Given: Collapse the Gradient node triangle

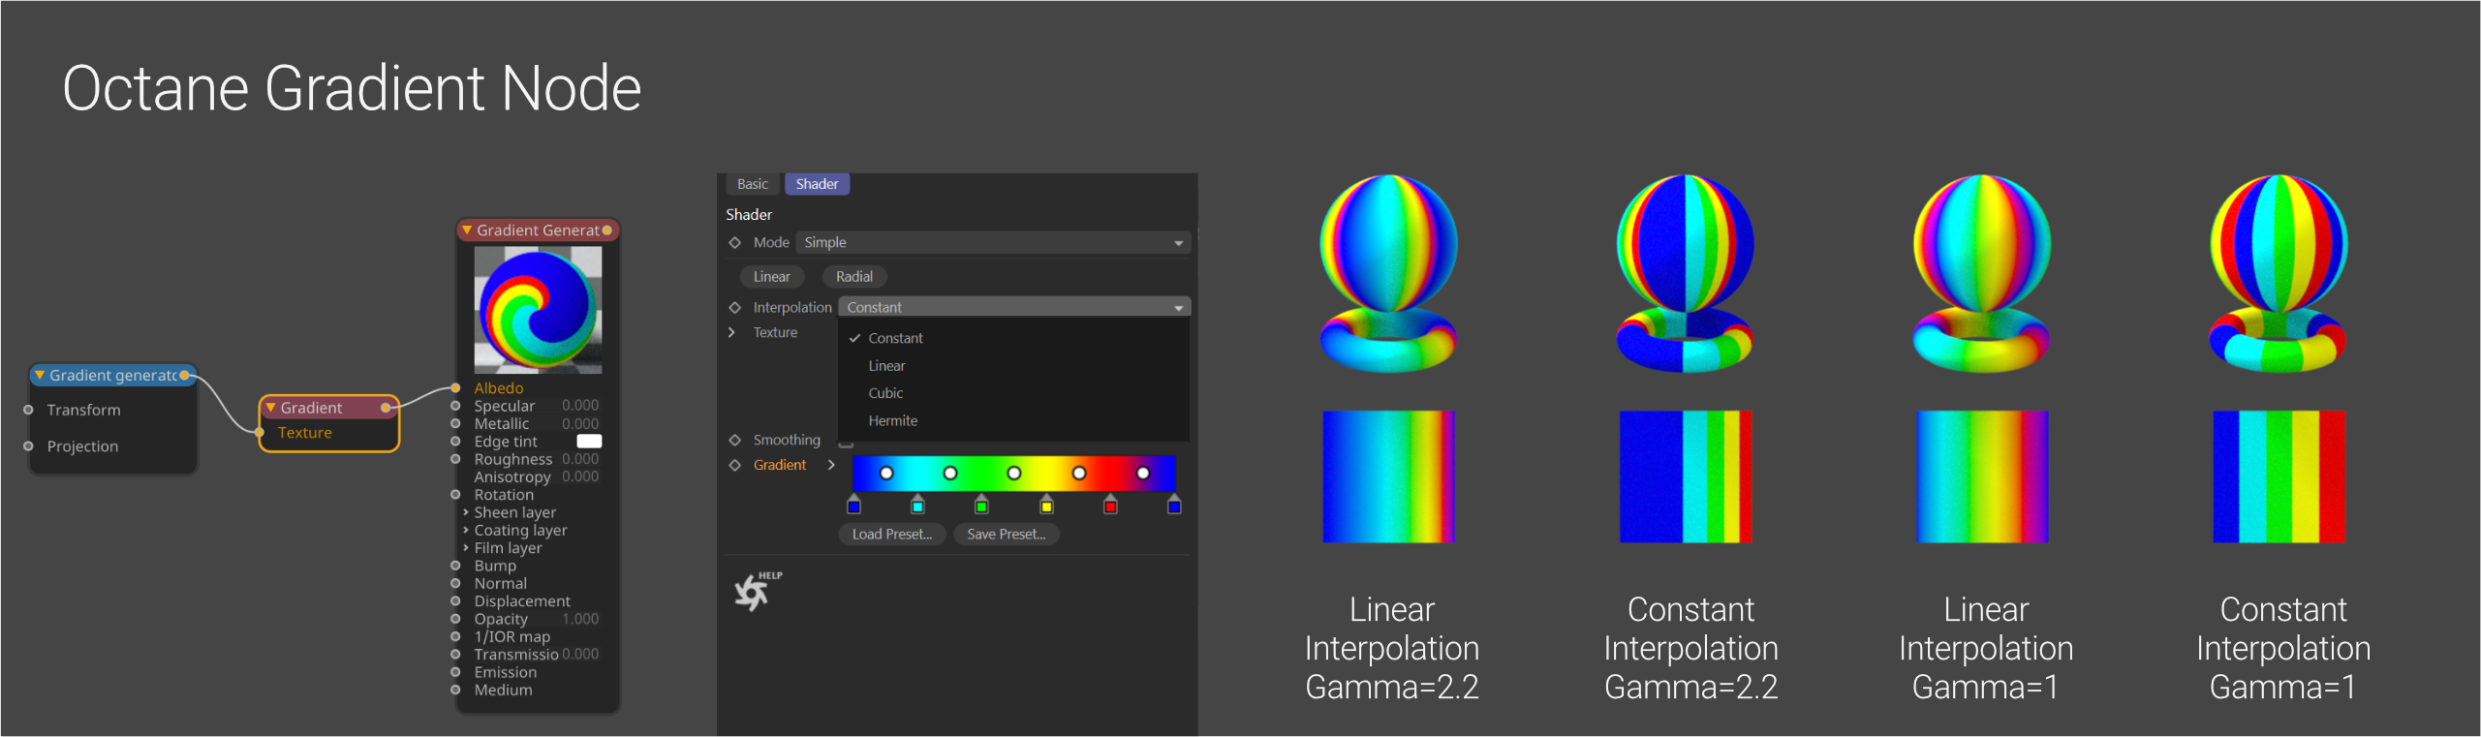Looking at the screenshot, I should [x=271, y=408].
